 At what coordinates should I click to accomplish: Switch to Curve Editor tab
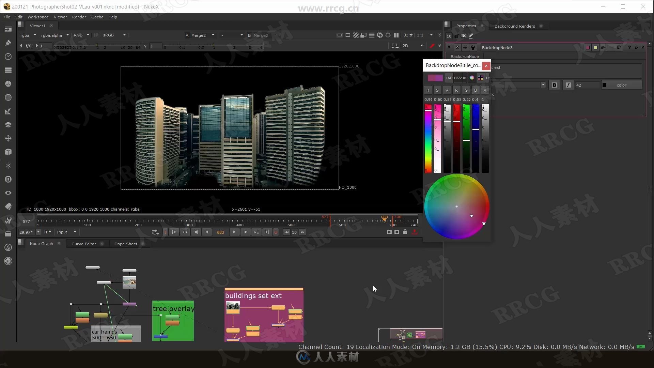tap(83, 244)
